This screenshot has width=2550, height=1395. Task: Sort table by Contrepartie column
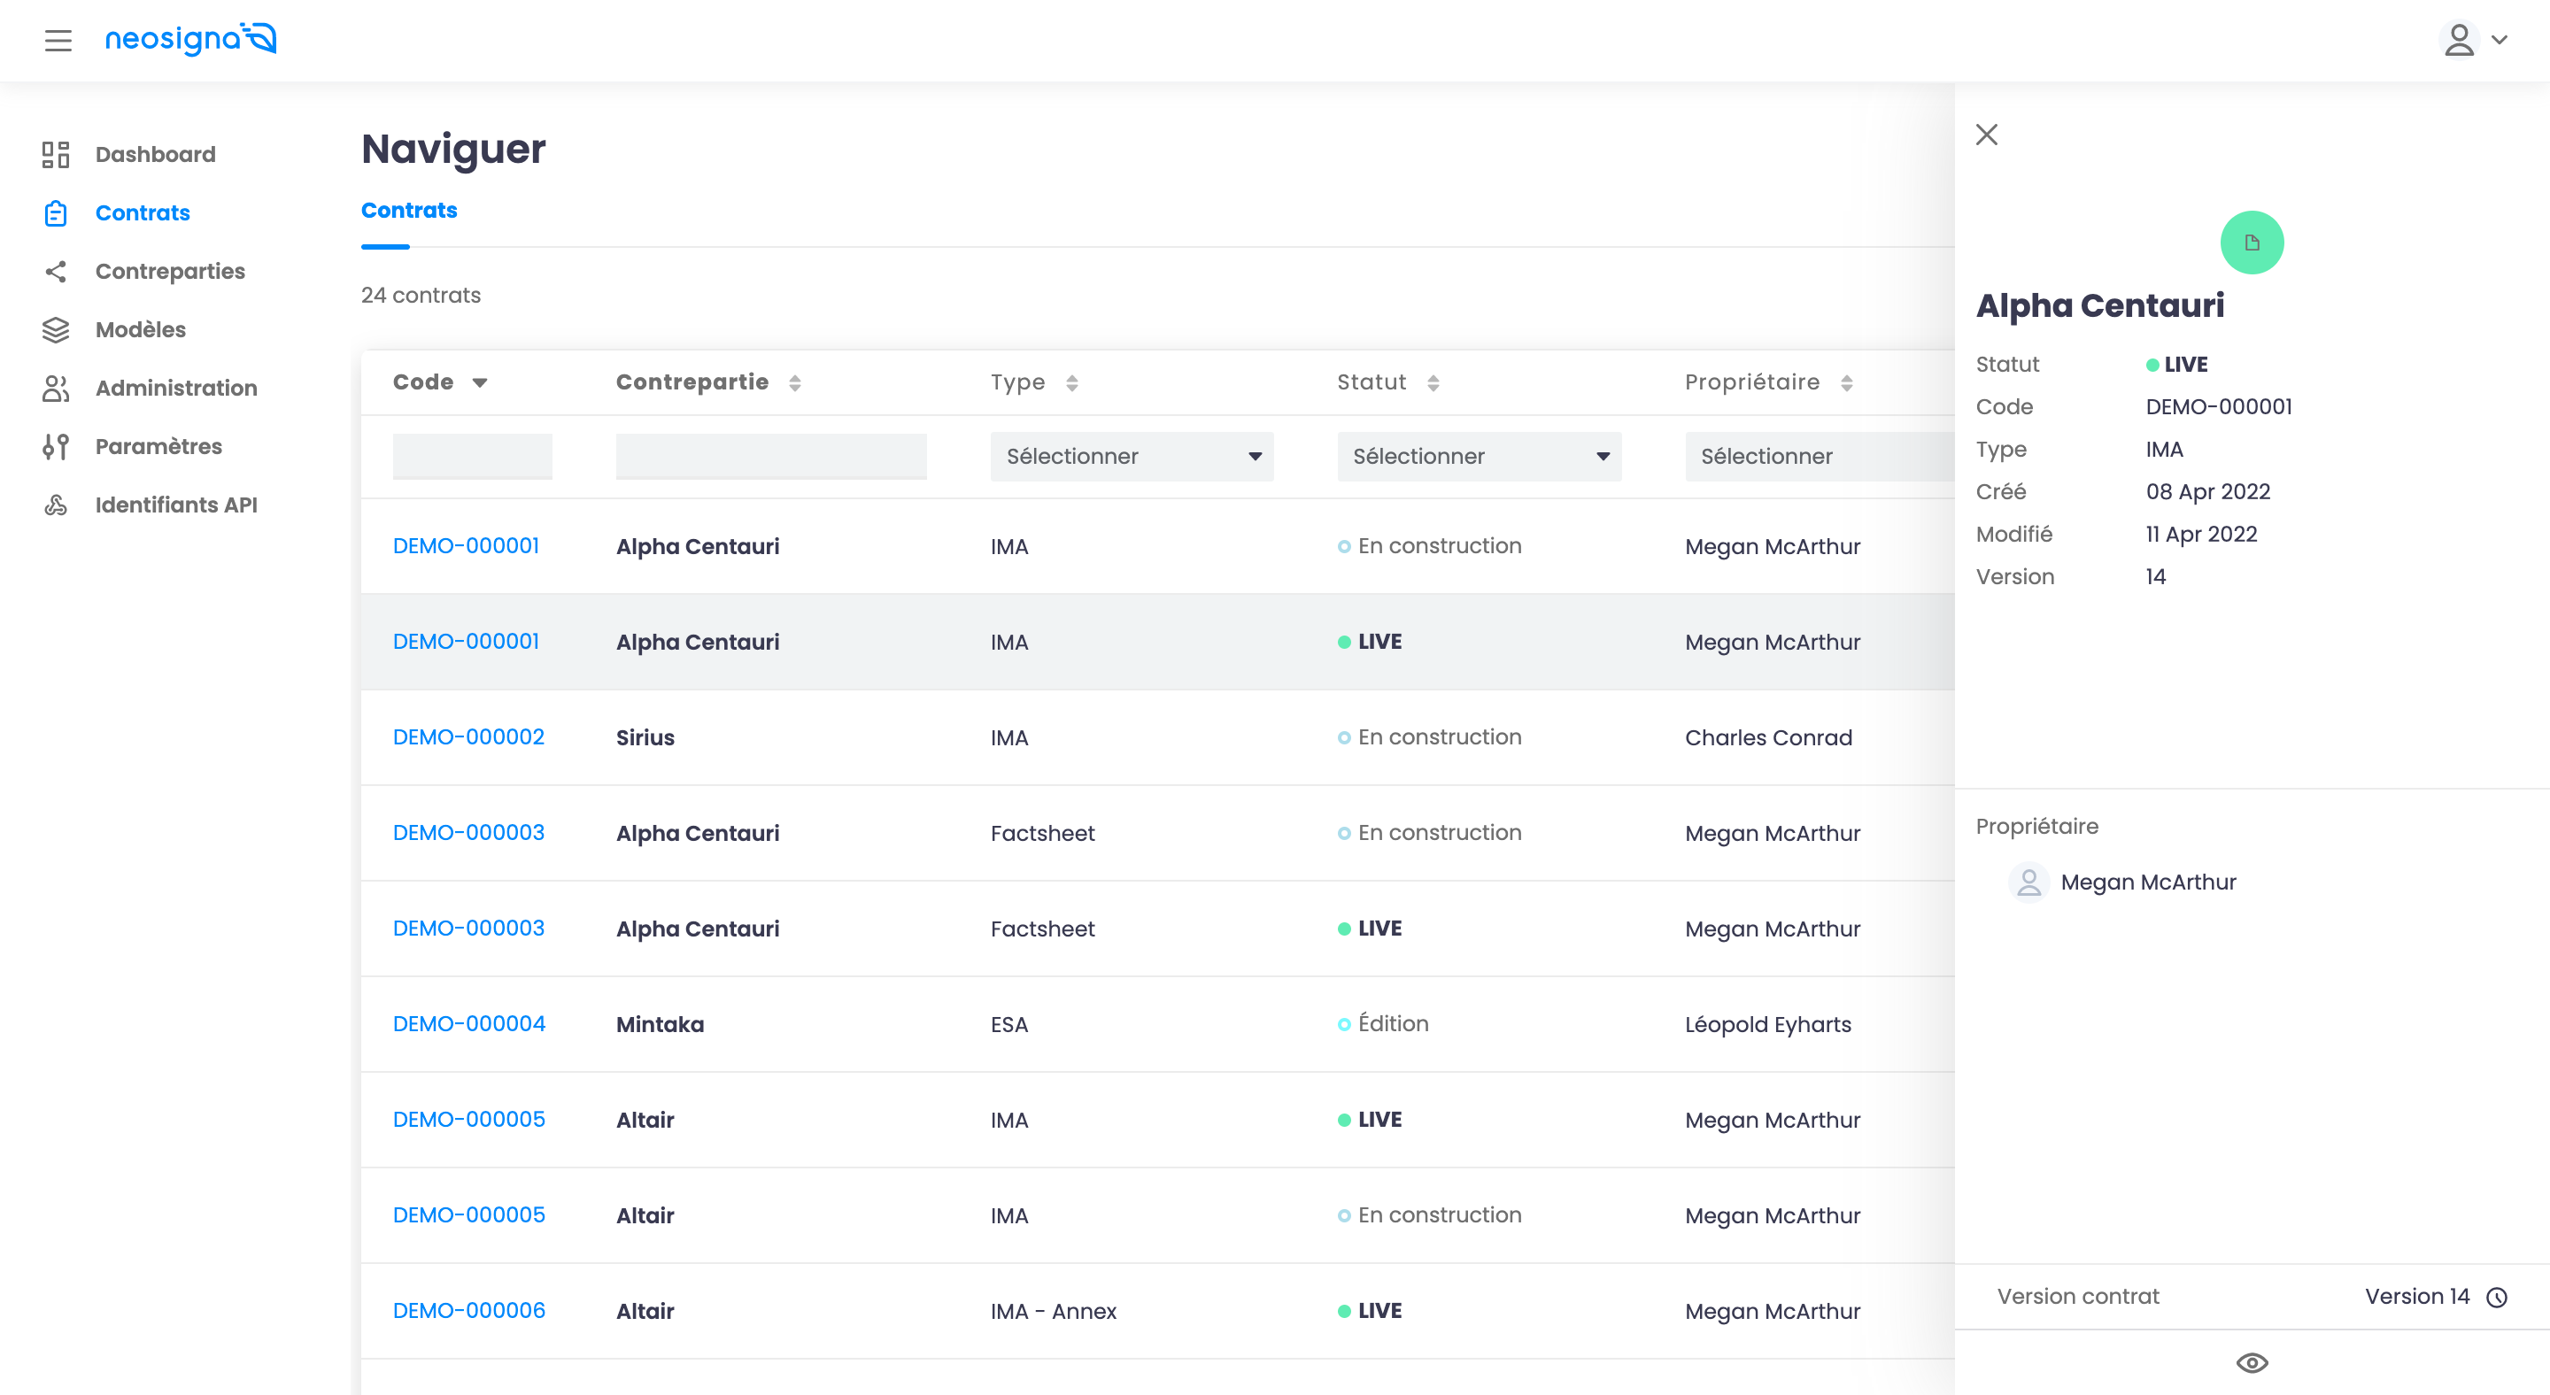point(795,383)
